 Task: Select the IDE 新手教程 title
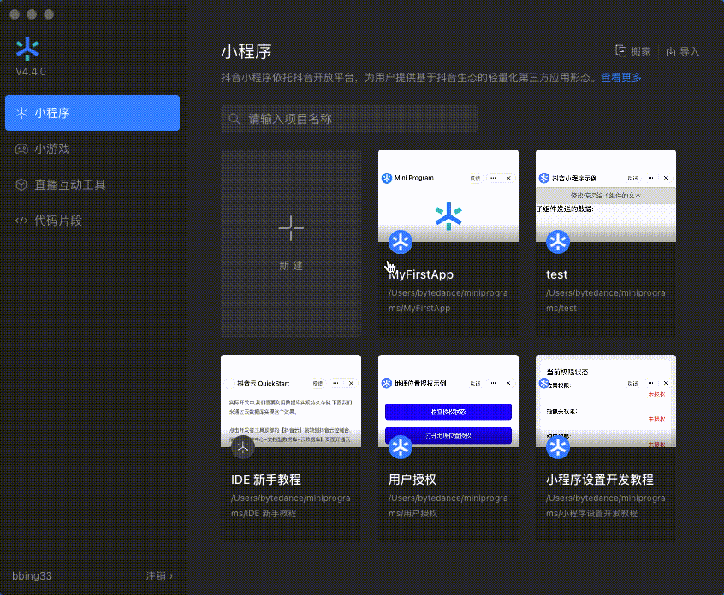266,480
